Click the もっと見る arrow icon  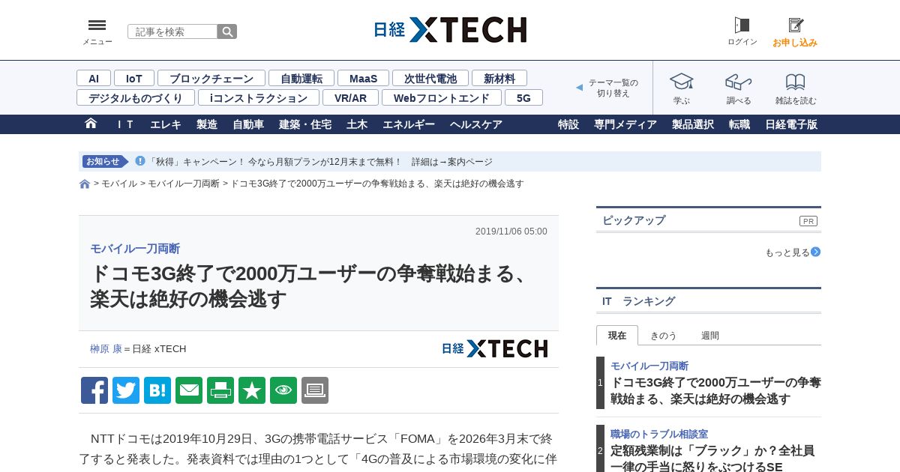pyautogui.click(x=815, y=252)
